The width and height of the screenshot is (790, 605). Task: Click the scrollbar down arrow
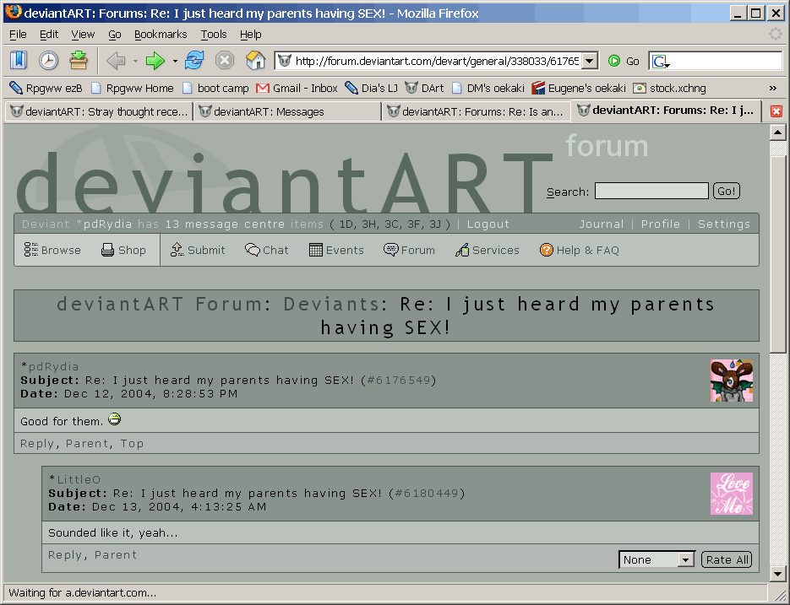click(x=778, y=573)
